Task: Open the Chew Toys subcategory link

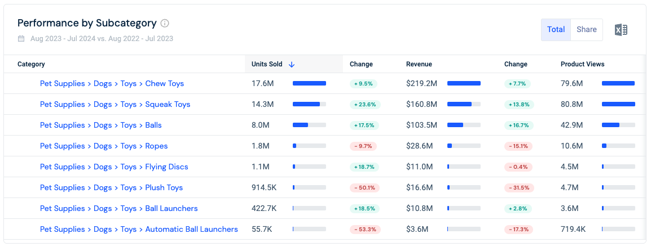Action: pyautogui.click(x=112, y=83)
